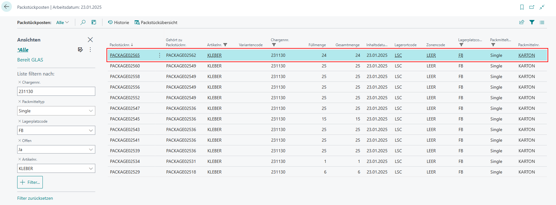Screen dimensions: 556x205
Task: Click the Chargennr. filter input field
Action: coord(56,91)
